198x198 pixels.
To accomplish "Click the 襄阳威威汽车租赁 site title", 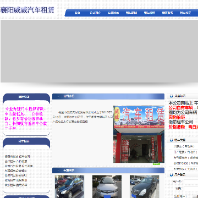I will tap(28, 10).
